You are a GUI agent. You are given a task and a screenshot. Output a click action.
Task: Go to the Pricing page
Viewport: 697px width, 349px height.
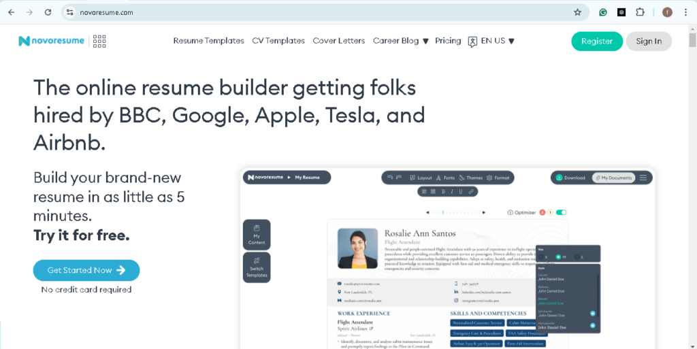[x=448, y=41]
